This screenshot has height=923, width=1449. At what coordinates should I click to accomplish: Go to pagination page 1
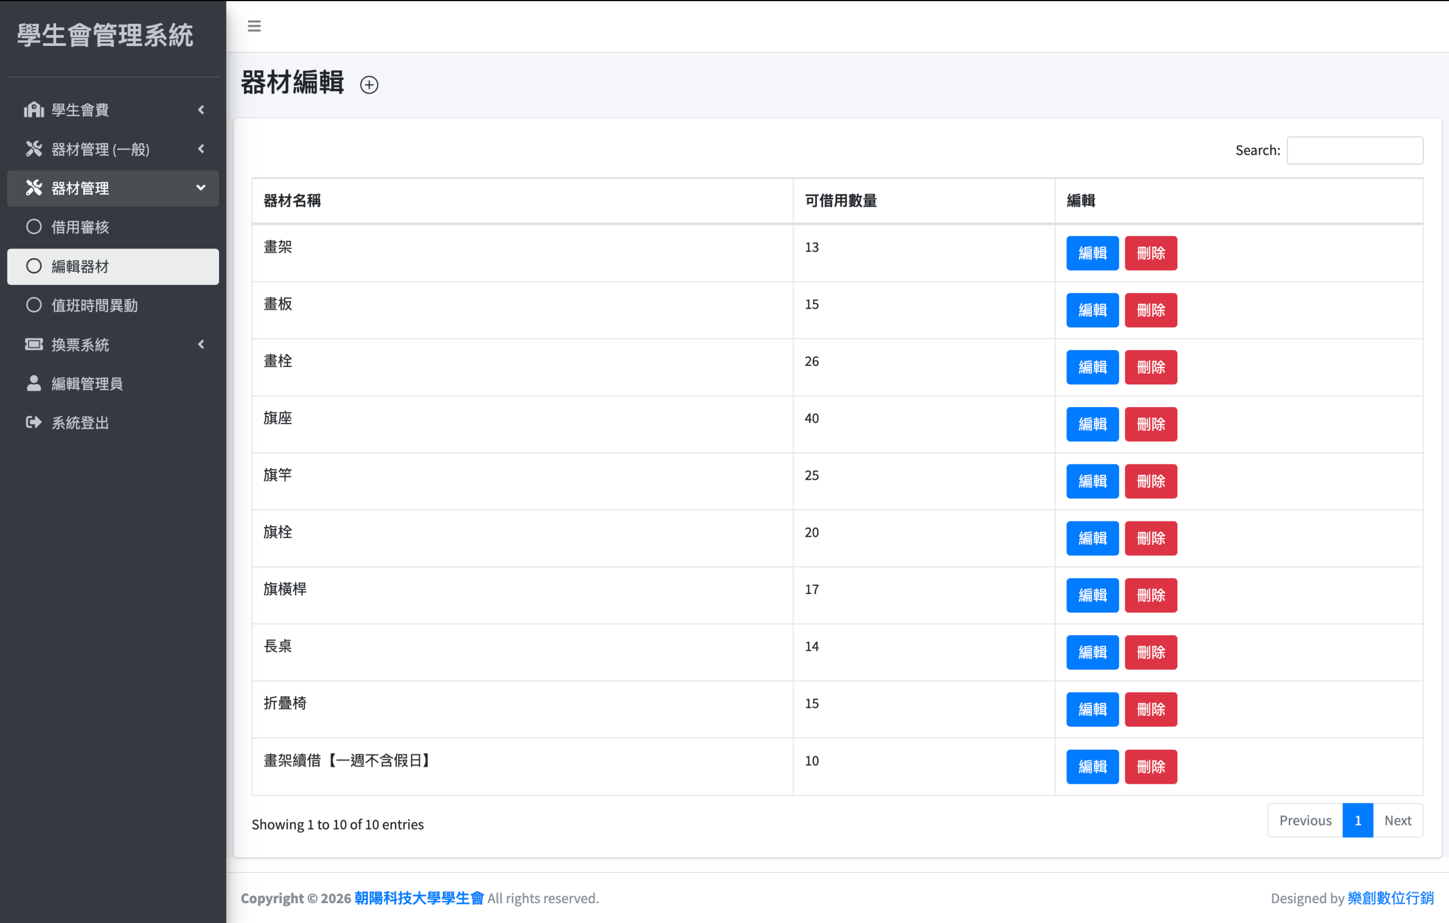[1357, 820]
